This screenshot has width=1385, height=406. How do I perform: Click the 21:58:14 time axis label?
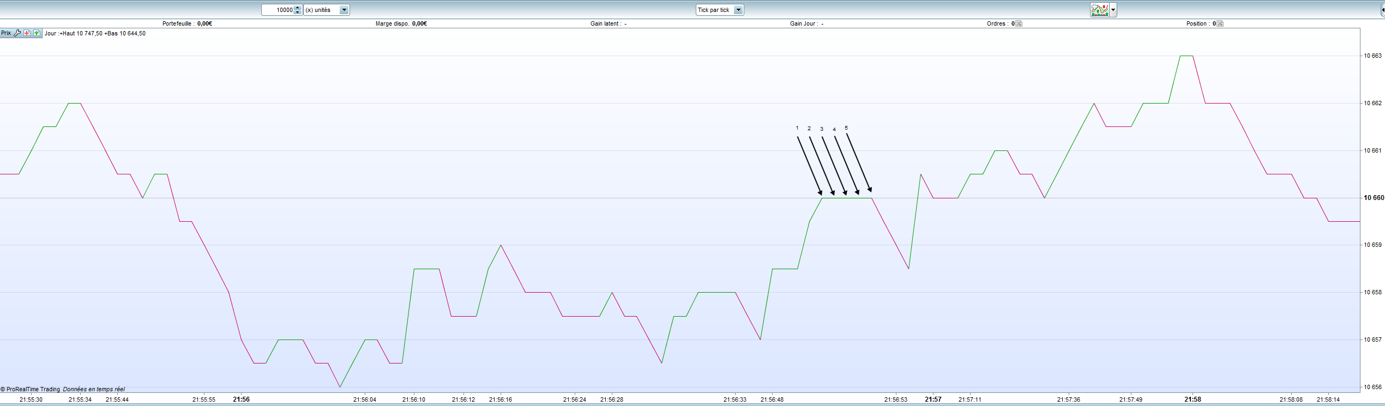(1328, 399)
